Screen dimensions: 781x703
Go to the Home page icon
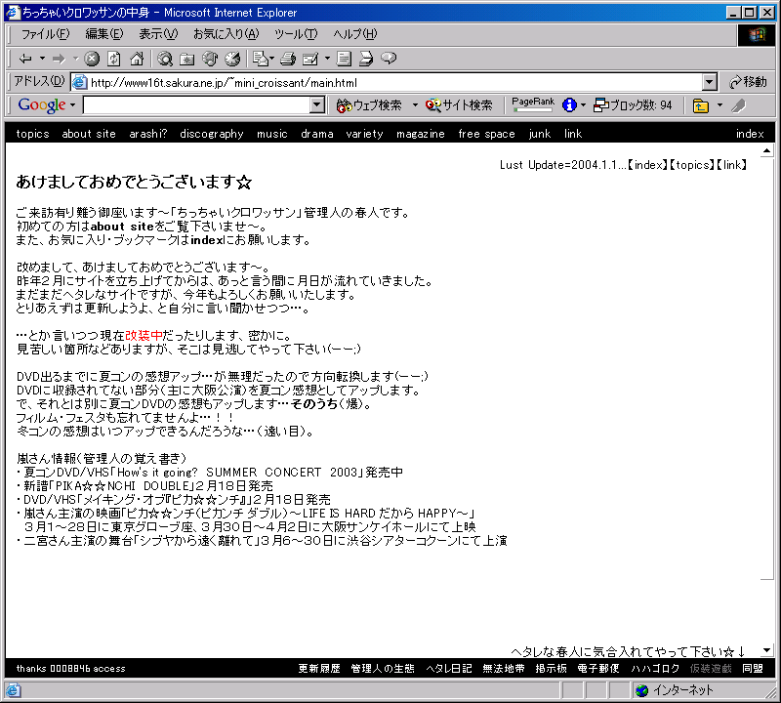137,59
